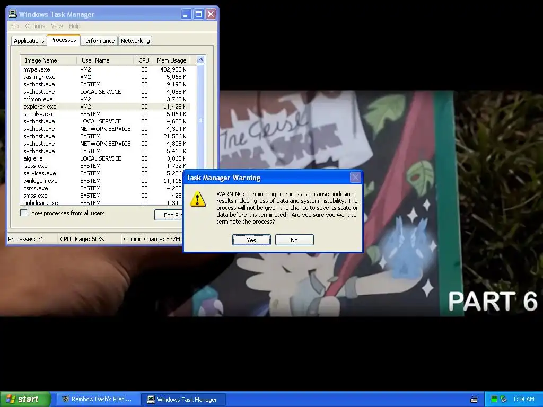Viewport: 543px width, 407px height.
Task: Click the network connection tray icon
Action: 503,399
